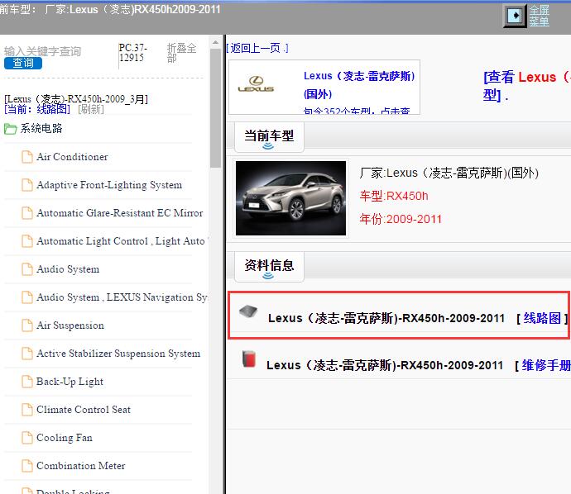Open the 线路图 wiring diagram link

(x=542, y=318)
